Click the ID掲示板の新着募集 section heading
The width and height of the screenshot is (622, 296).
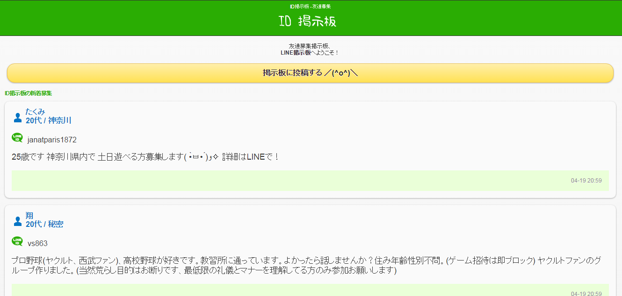[28, 93]
